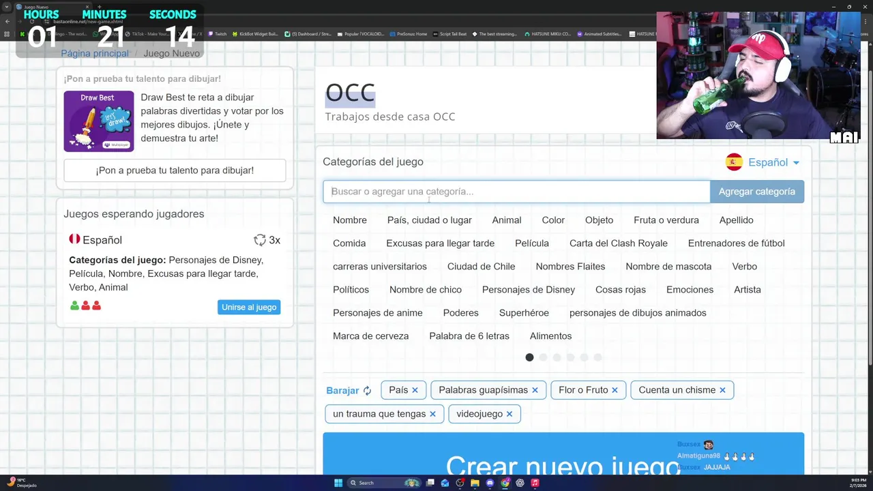Click the Barajar shuffle link text
The height and width of the screenshot is (491, 873).
(342, 391)
